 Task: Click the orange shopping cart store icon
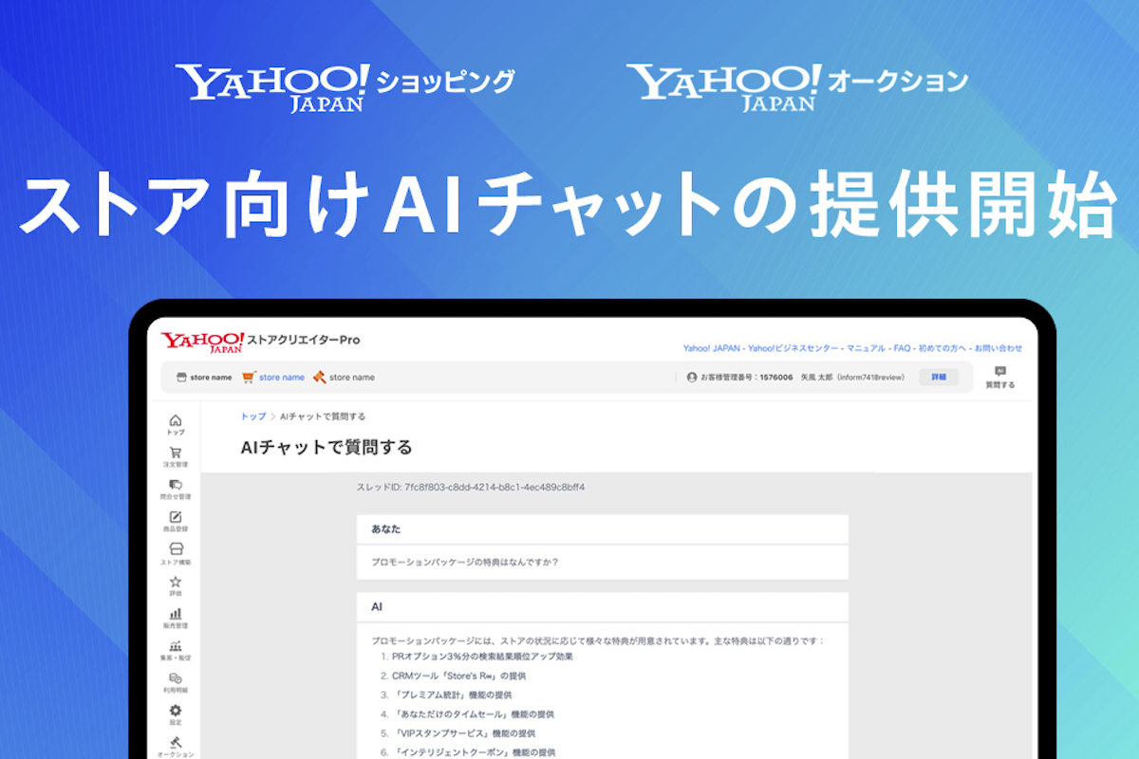click(249, 377)
